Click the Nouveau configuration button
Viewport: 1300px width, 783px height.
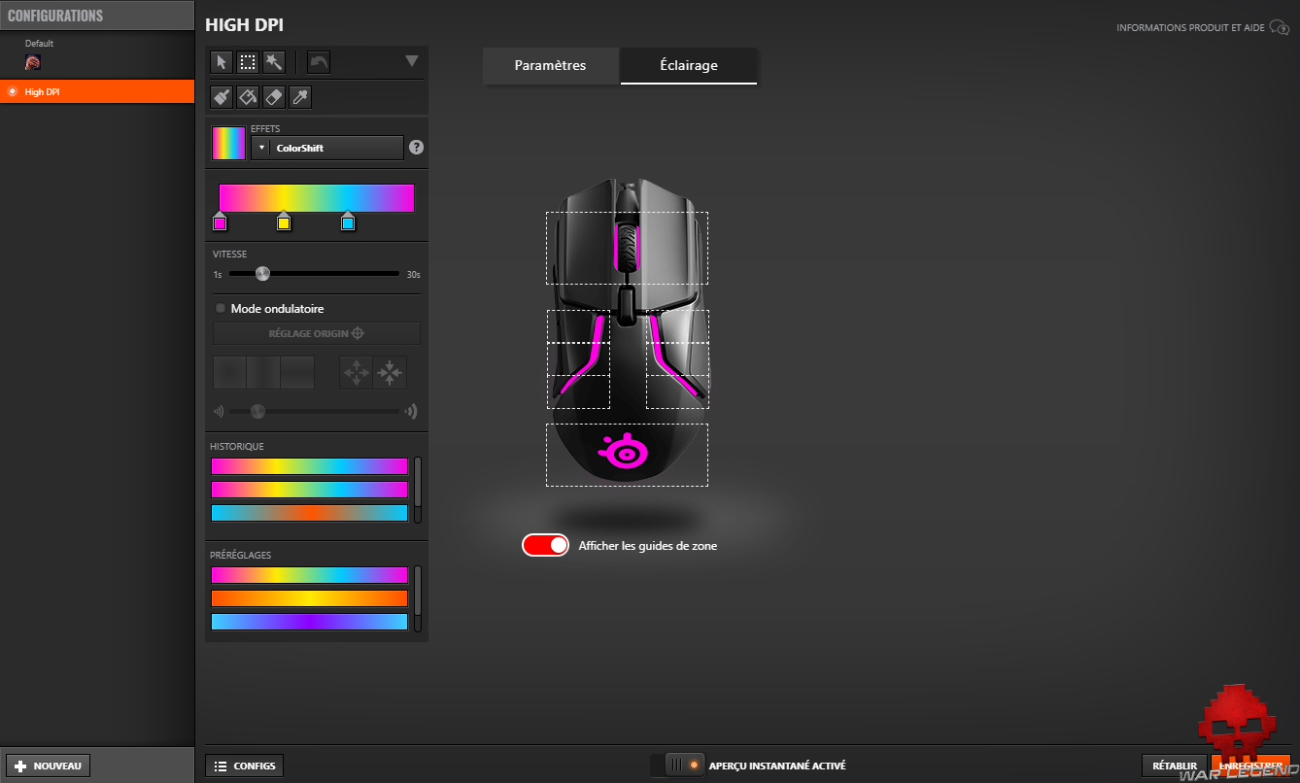[x=49, y=766]
